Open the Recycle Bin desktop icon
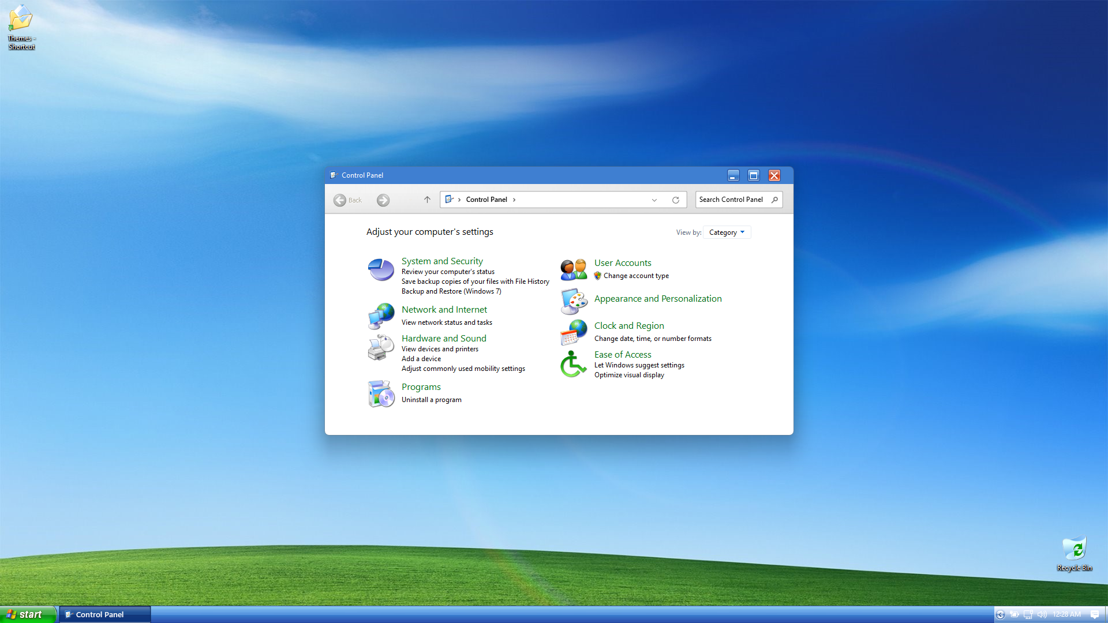 [1075, 549]
